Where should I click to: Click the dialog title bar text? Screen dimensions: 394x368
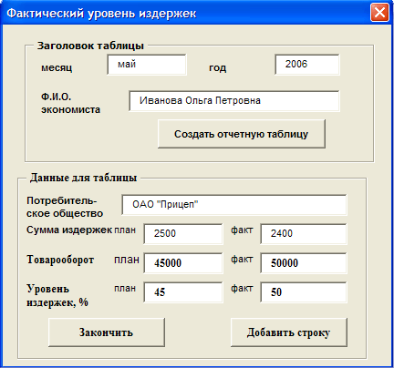(101, 14)
